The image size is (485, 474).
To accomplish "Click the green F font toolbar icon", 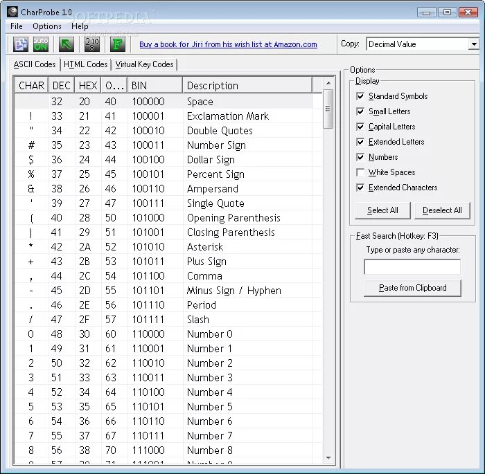I will (118, 44).
